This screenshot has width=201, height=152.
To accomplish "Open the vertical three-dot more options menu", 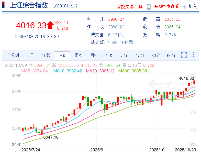I will (193, 55).
